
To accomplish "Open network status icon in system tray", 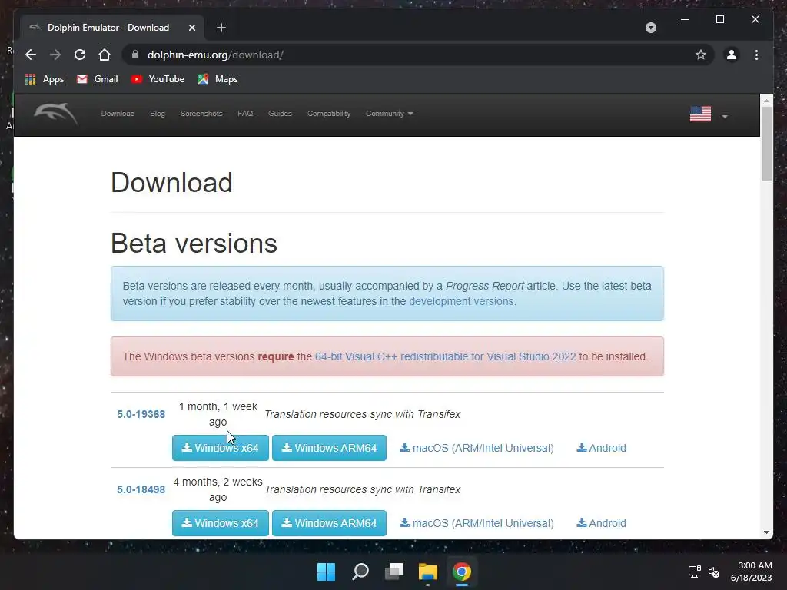I will 694,572.
